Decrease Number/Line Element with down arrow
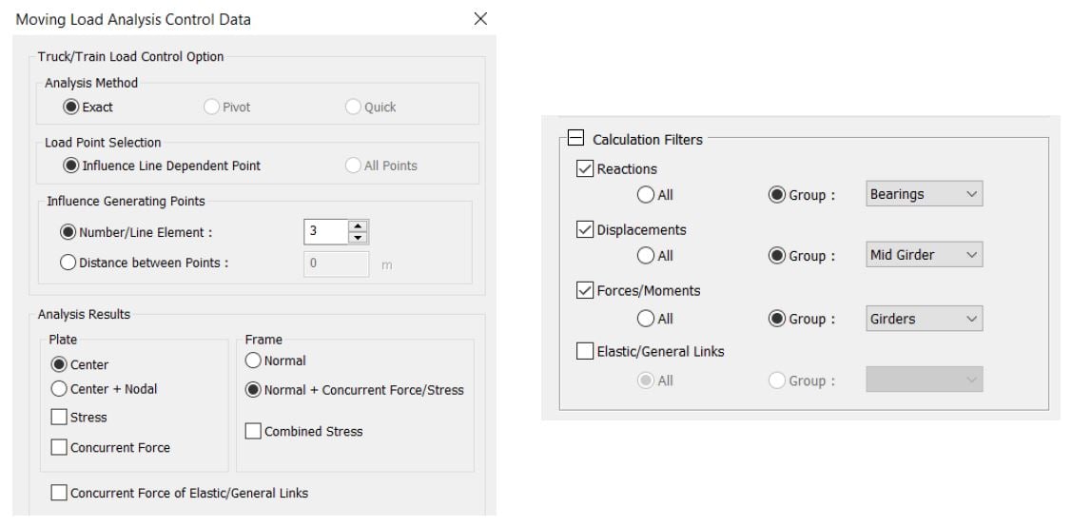 click(358, 238)
